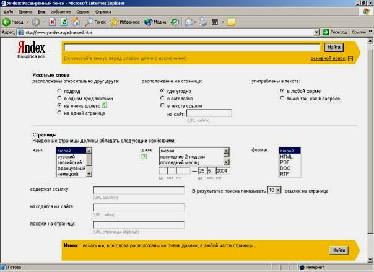This screenshot has width=374, height=272.
Task: Open the Back button history dropdown arrow
Action: pos(27,22)
